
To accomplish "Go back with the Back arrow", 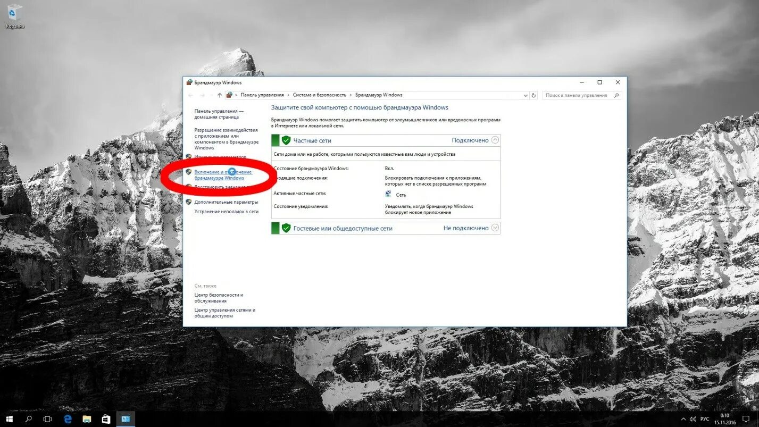I will (x=191, y=95).
